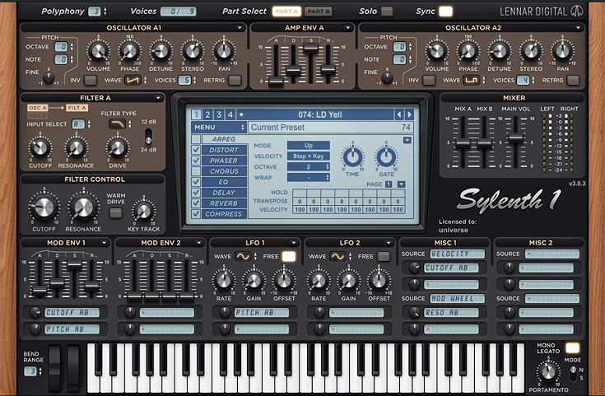
Task: Toggle the Mono Legato switch
Action: pos(572,348)
